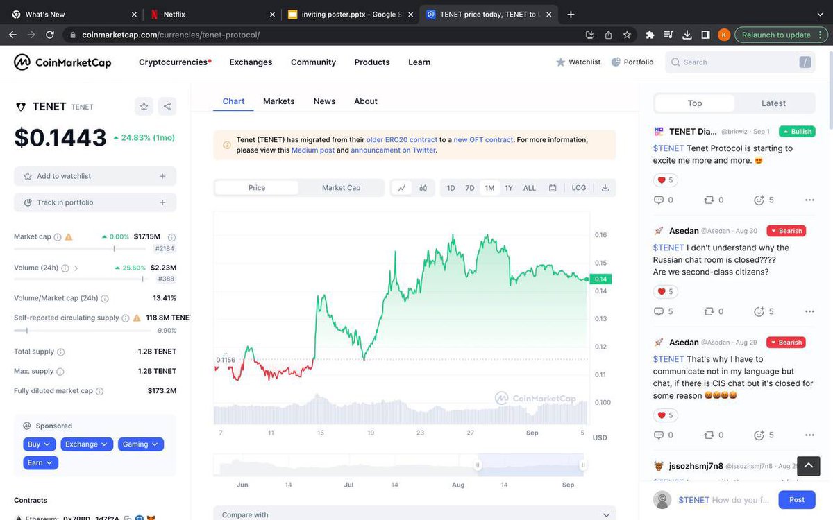Open Products navigation menu
Image resolution: width=833 pixels, height=520 pixels.
click(x=372, y=62)
